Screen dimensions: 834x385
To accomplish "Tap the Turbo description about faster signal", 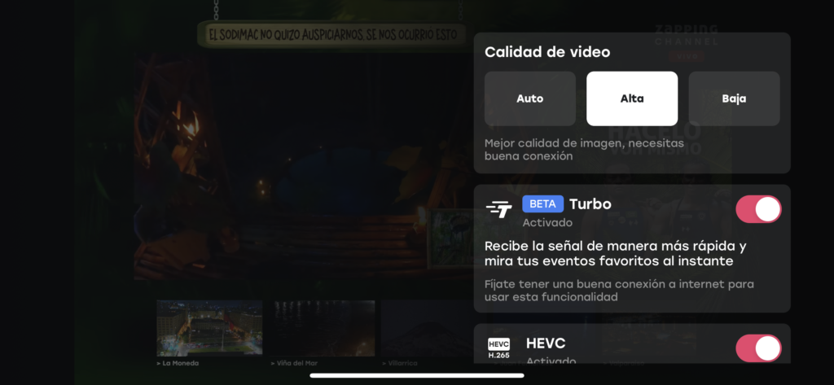I will [x=615, y=253].
